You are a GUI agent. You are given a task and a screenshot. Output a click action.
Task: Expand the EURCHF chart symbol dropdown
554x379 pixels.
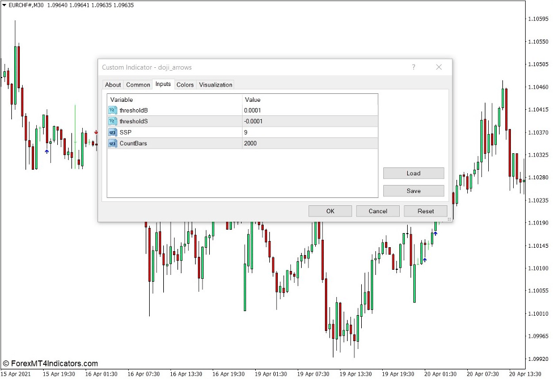(x=4, y=4)
